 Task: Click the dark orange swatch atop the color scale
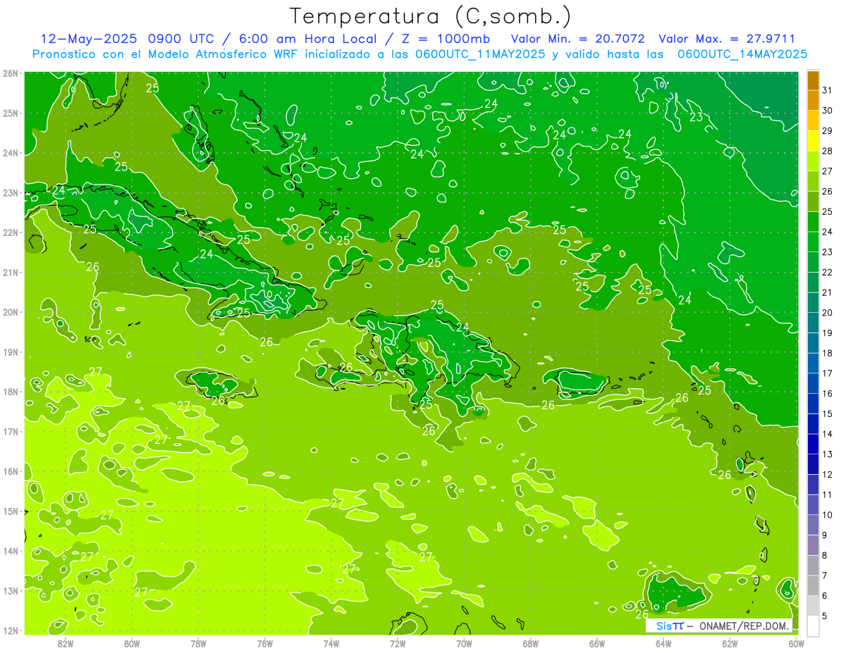pyautogui.click(x=813, y=80)
